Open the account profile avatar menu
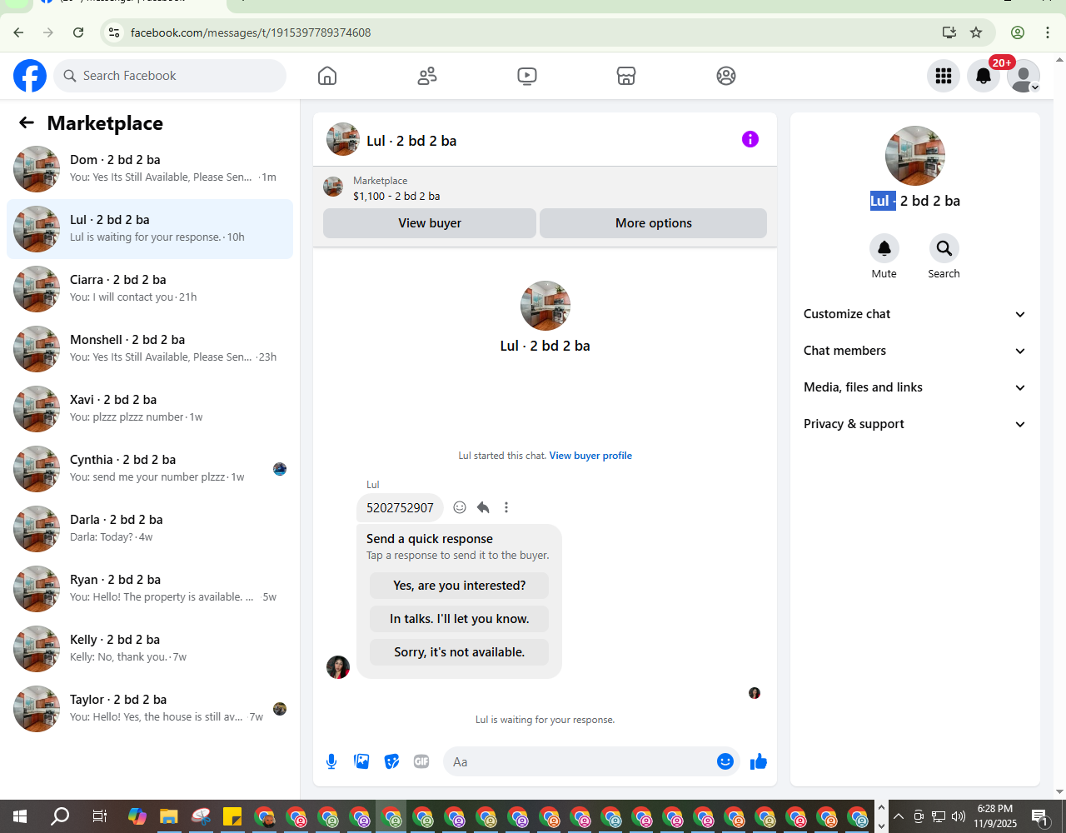The image size is (1066, 833). [x=1024, y=76]
